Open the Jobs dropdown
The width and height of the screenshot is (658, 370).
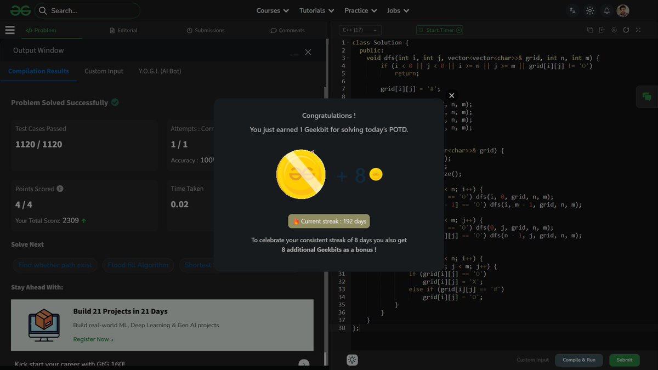point(398,10)
